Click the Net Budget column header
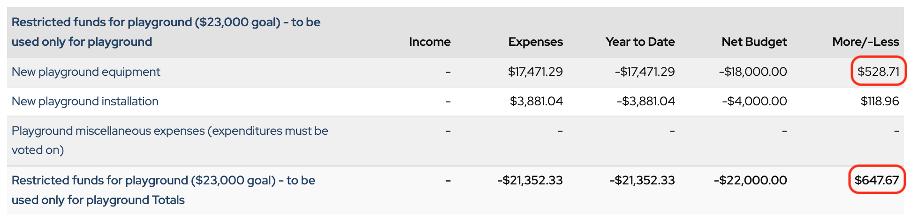 pyautogui.click(x=754, y=42)
